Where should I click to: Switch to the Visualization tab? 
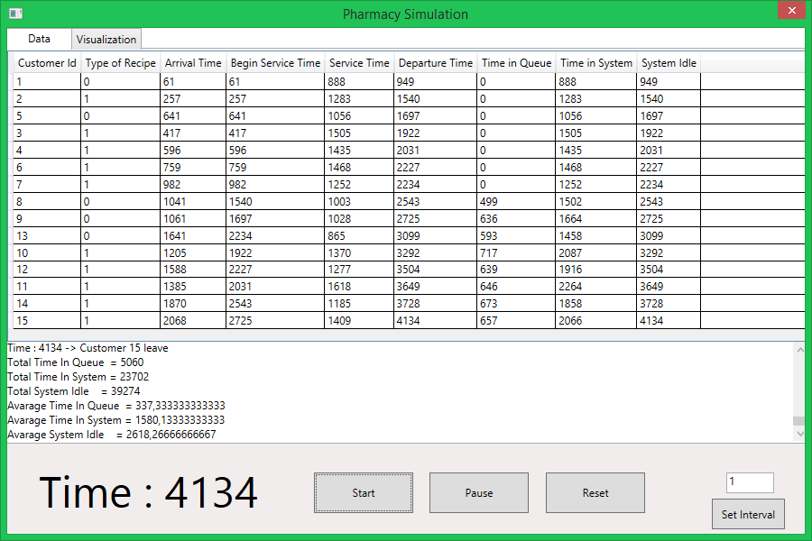pyautogui.click(x=106, y=40)
